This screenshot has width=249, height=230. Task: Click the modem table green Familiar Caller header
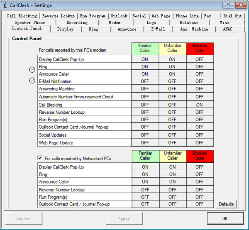coord(145,49)
